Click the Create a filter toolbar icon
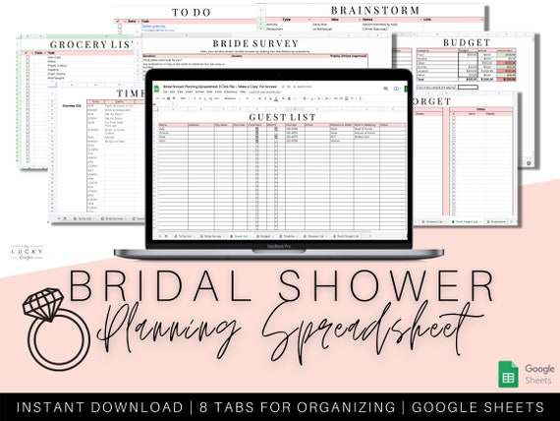 [352, 98]
